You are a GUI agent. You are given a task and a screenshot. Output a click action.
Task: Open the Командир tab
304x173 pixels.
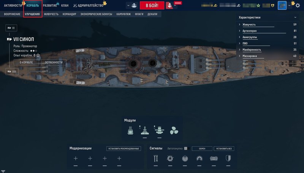(x=69, y=14)
